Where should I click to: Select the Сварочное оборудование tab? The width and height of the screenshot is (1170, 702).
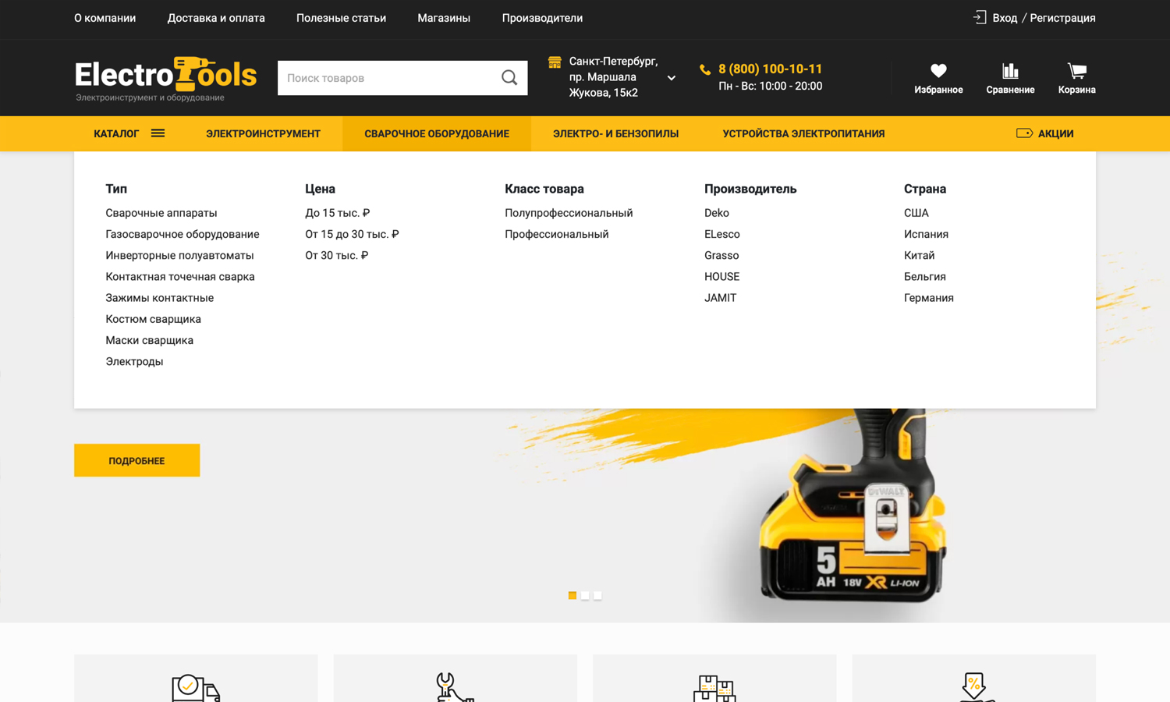[437, 133]
